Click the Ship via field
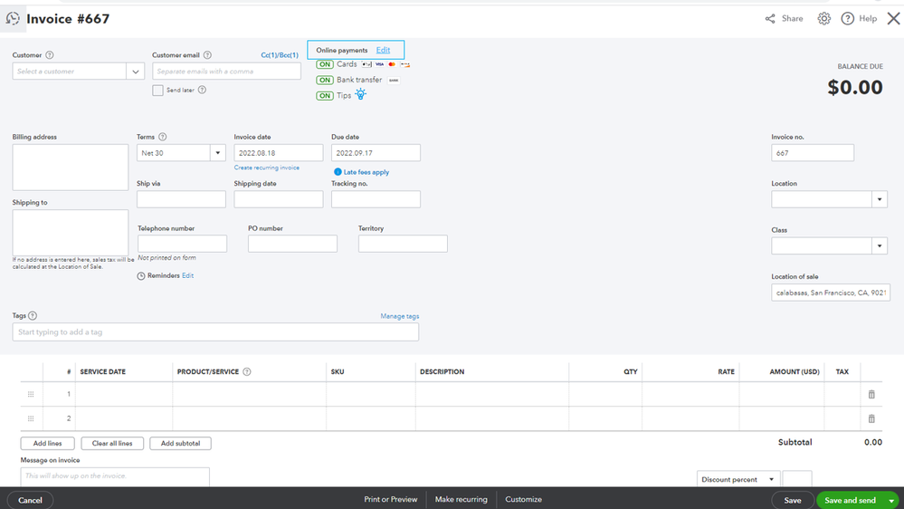This screenshot has width=904, height=509. pyautogui.click(x=181, y=199)
